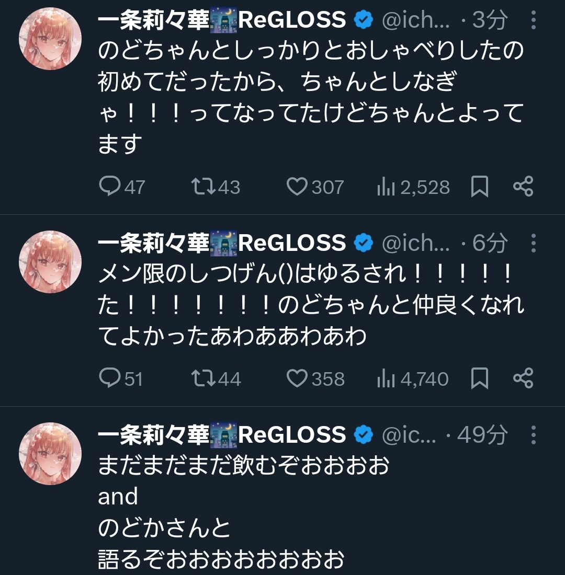565x575 pixels.
Task: Bookmark the tweet posted 3分 ago
Action: pyautogui.click(x=479, y=186)
